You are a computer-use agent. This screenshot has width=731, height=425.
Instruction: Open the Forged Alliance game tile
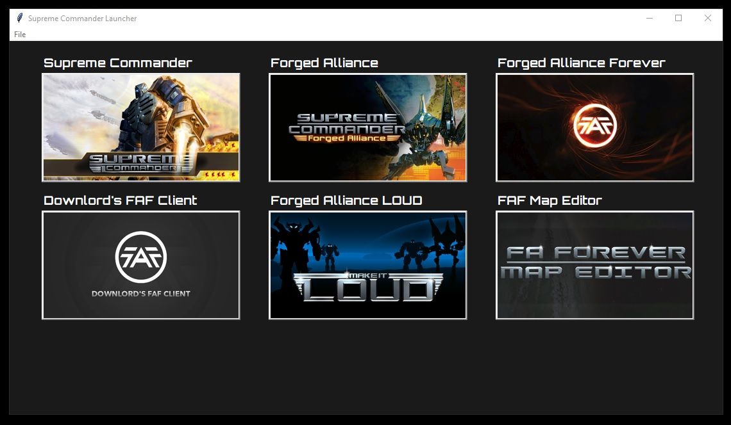[x=368, y=127]
